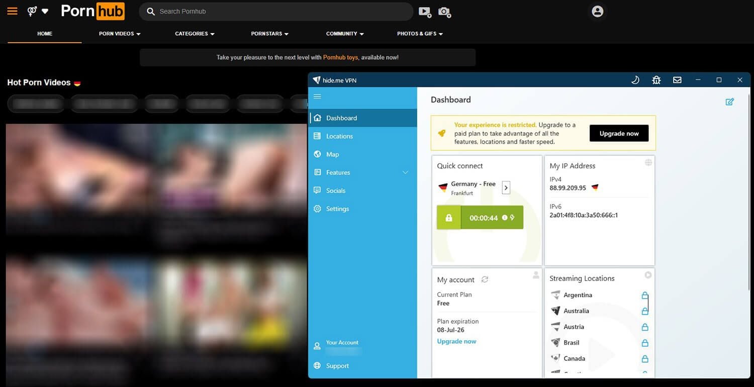Open Settings in the hide.me sidebar
The height and width of the screenshot is (387, 754).
click(362, 209)
